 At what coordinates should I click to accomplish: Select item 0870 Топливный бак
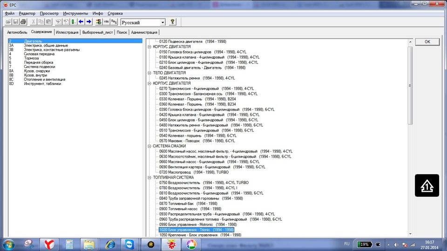pyautogui.click(x=188, y=204)
